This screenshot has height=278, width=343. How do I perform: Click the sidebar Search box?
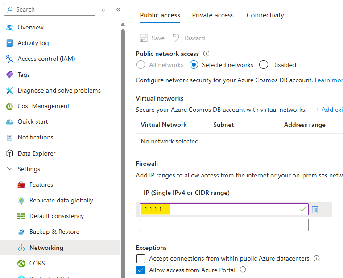(50, 10)
